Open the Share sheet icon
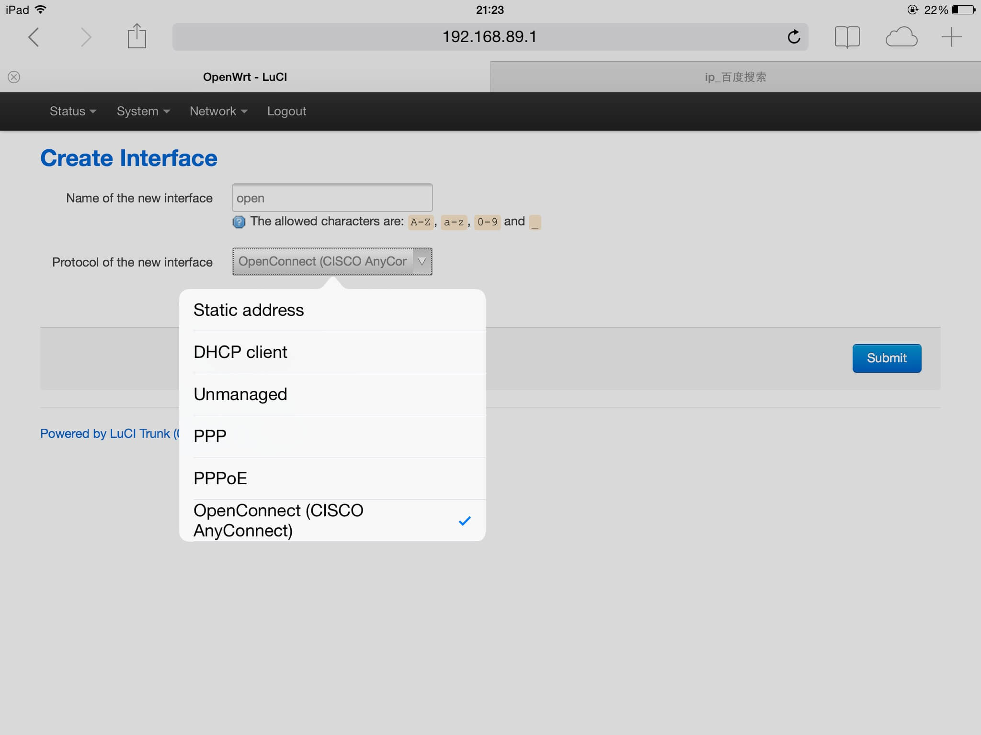 pyautogui.click(x=137, y=36)
